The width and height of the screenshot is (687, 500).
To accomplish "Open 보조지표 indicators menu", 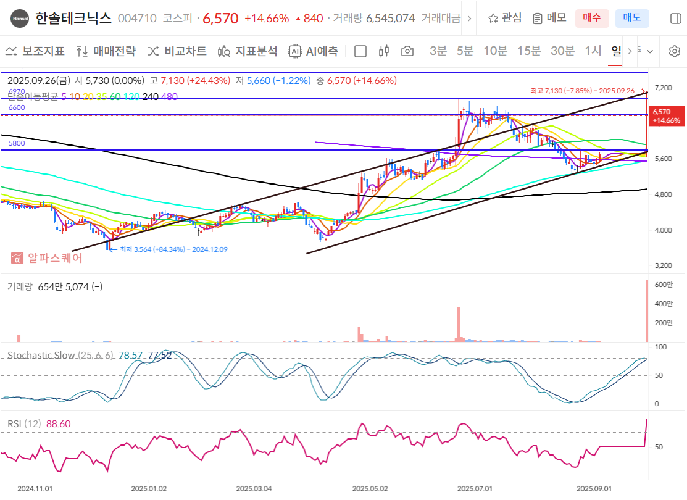I will pyautogui.click(x=35, y=51).
